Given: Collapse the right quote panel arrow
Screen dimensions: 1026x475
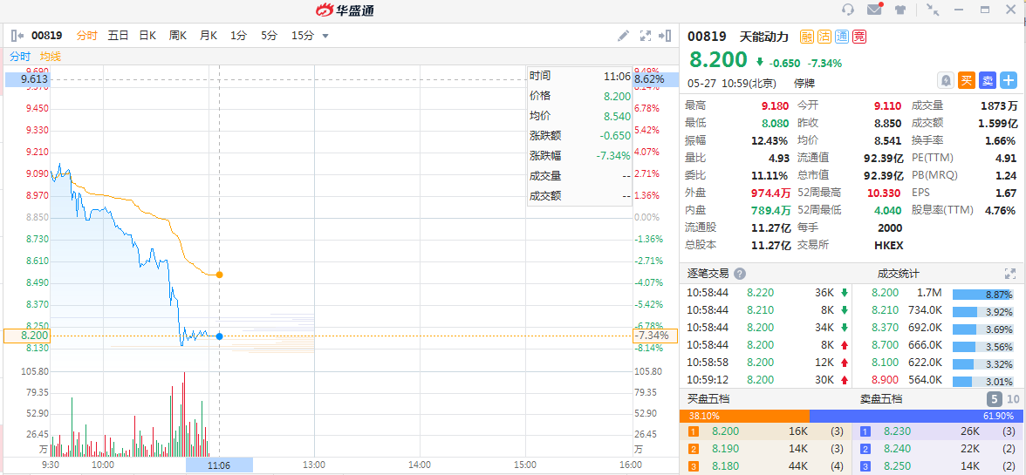Looking at the screenshot, I should click(x=666, y=36).
